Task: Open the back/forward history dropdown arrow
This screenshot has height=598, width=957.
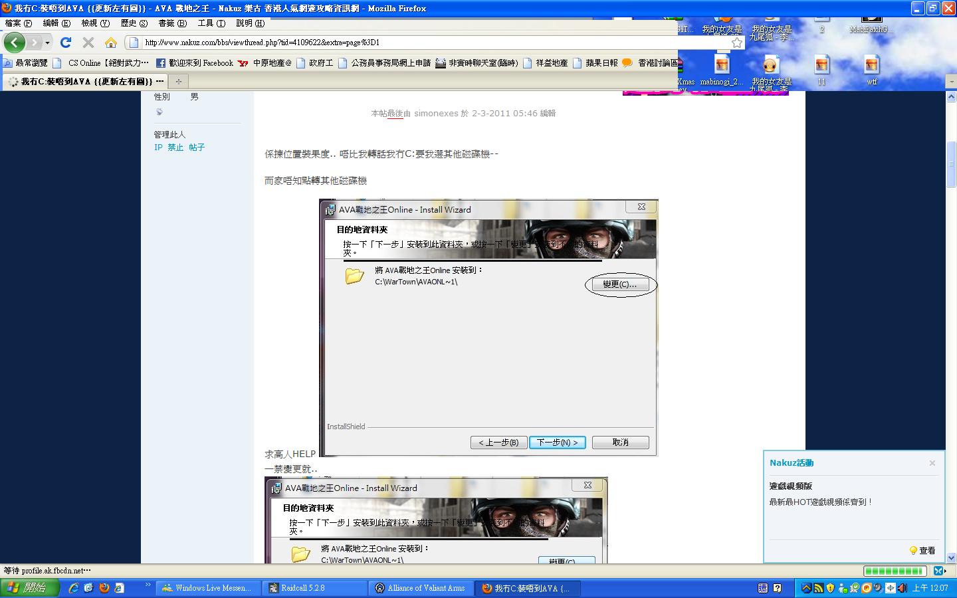Action: click(47, 43)
